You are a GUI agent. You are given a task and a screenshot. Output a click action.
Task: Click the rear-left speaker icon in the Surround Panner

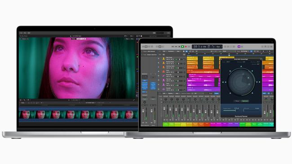click(x=230, y=93)
